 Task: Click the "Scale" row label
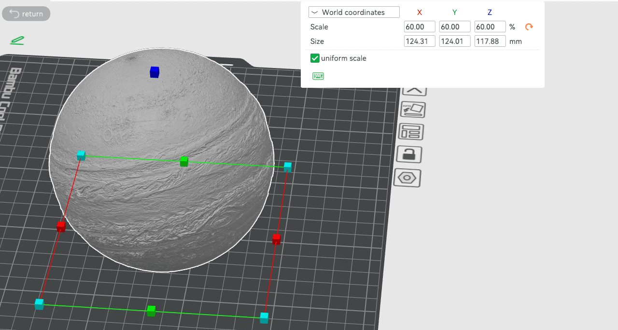(x=319, y=27)
